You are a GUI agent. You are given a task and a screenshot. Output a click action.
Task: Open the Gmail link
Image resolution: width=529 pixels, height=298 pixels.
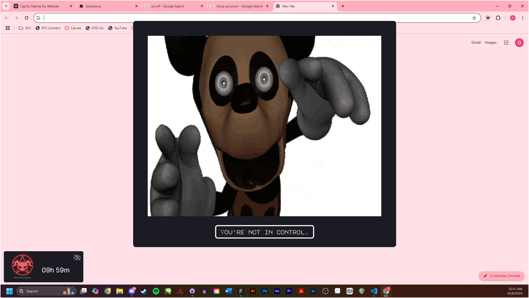476,43
